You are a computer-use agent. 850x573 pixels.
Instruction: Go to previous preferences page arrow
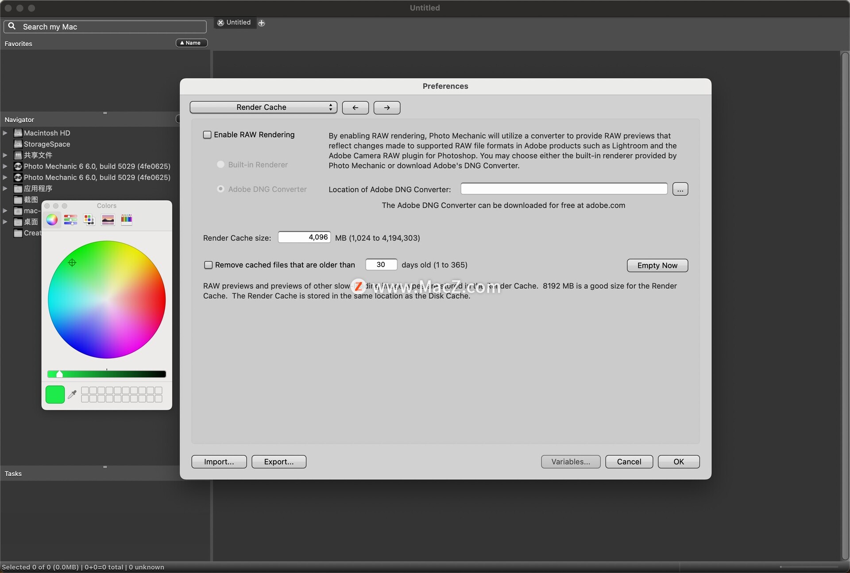pyautogui.click(x=355, y=108)
